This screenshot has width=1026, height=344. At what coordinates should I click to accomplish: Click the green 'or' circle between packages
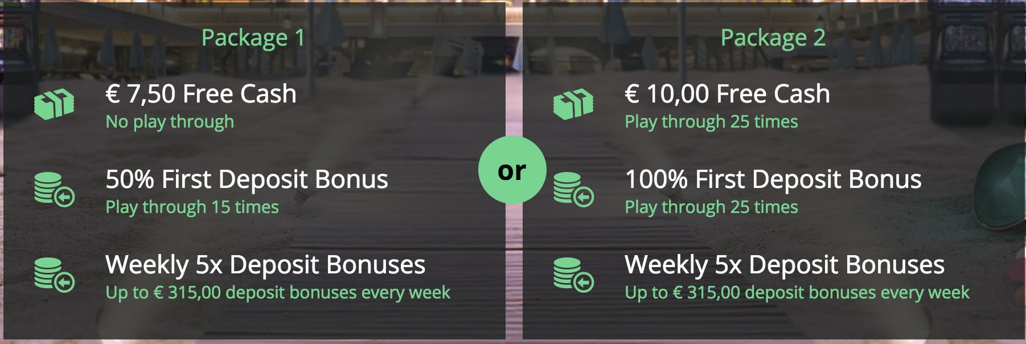512,170
